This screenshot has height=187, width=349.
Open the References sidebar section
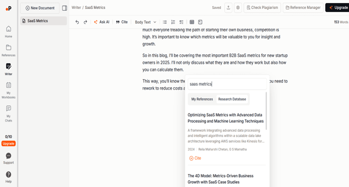[x=8, y=50]
